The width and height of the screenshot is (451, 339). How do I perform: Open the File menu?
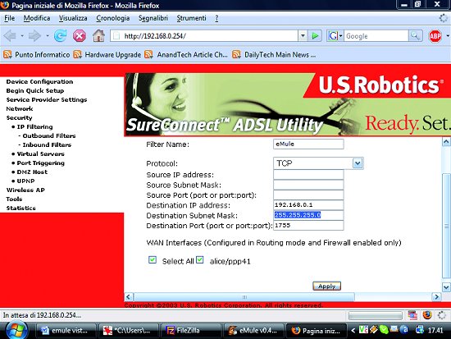point(10,18)
